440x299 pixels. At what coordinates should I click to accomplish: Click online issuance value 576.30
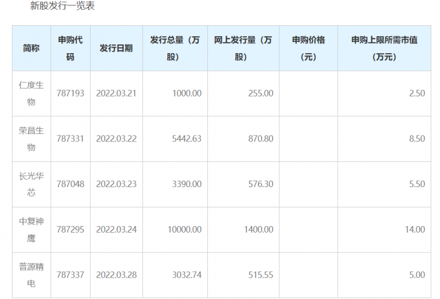(x=261, y=184)
